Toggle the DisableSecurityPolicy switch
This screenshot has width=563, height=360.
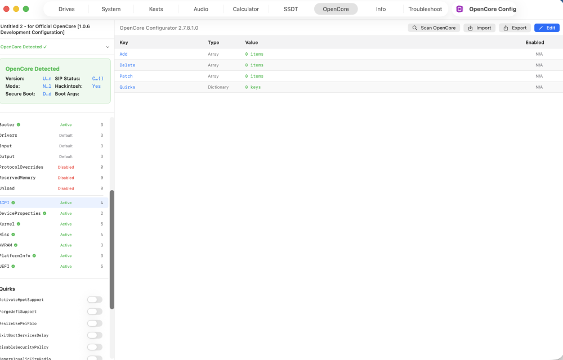[x=95, y=347]
